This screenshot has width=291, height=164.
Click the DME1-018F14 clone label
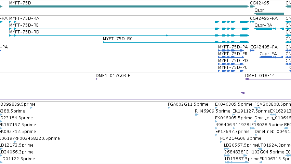tap(260, 76)
